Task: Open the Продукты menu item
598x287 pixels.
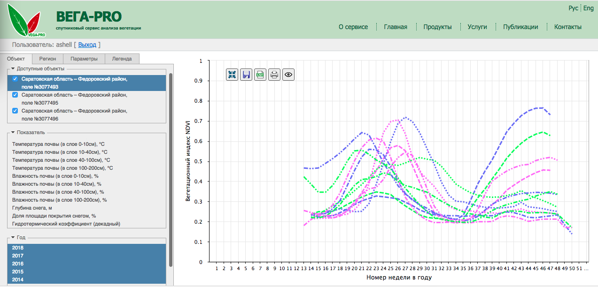Action: (437, 27)
